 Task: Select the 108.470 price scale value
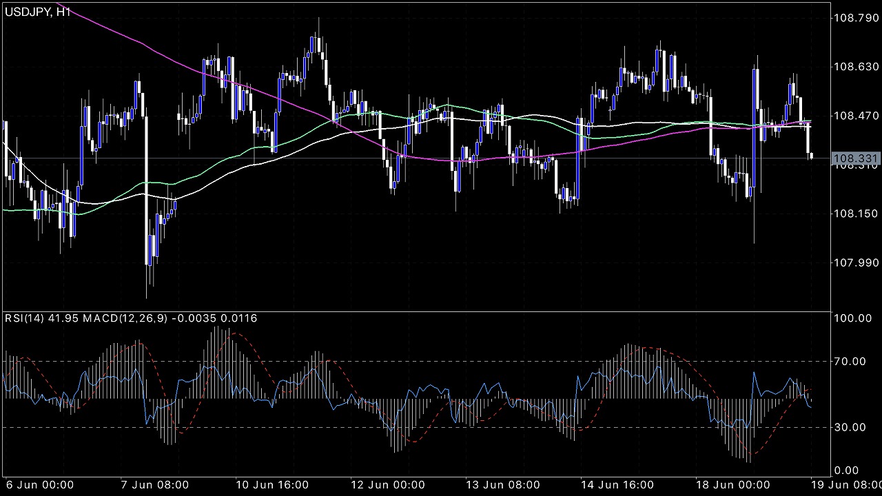tap(855, 116)
